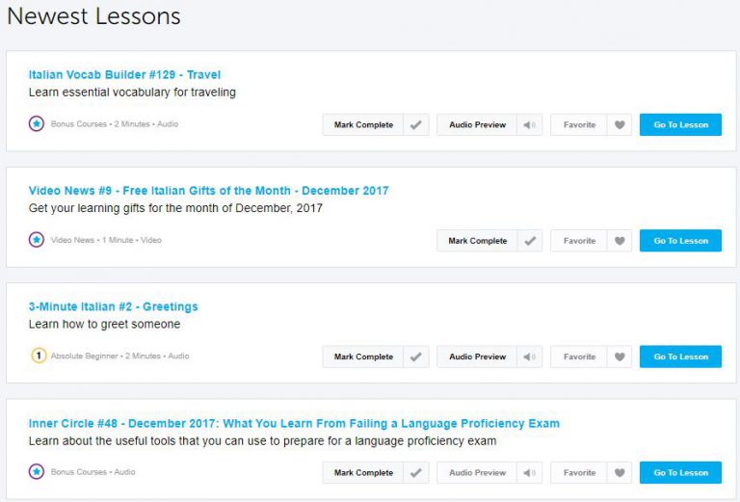Click the speaker icon for 3-Minute Italian #2
Screen dimensions: 740x502
click(529, 357)
